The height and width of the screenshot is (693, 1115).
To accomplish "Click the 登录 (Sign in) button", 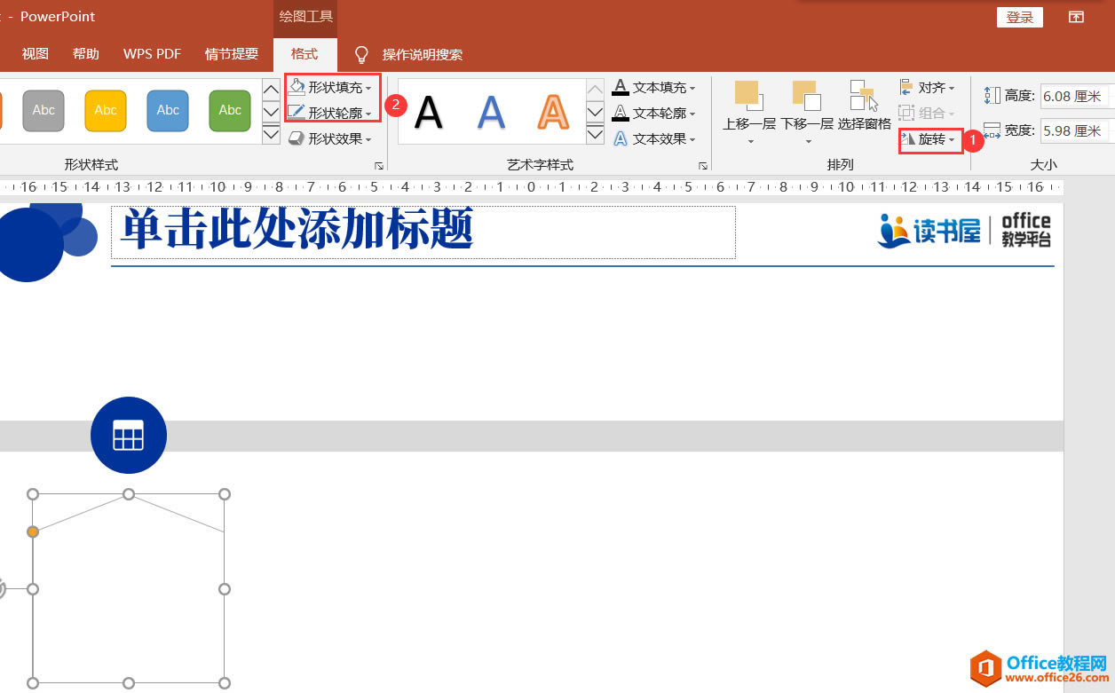I will 1019,17.
